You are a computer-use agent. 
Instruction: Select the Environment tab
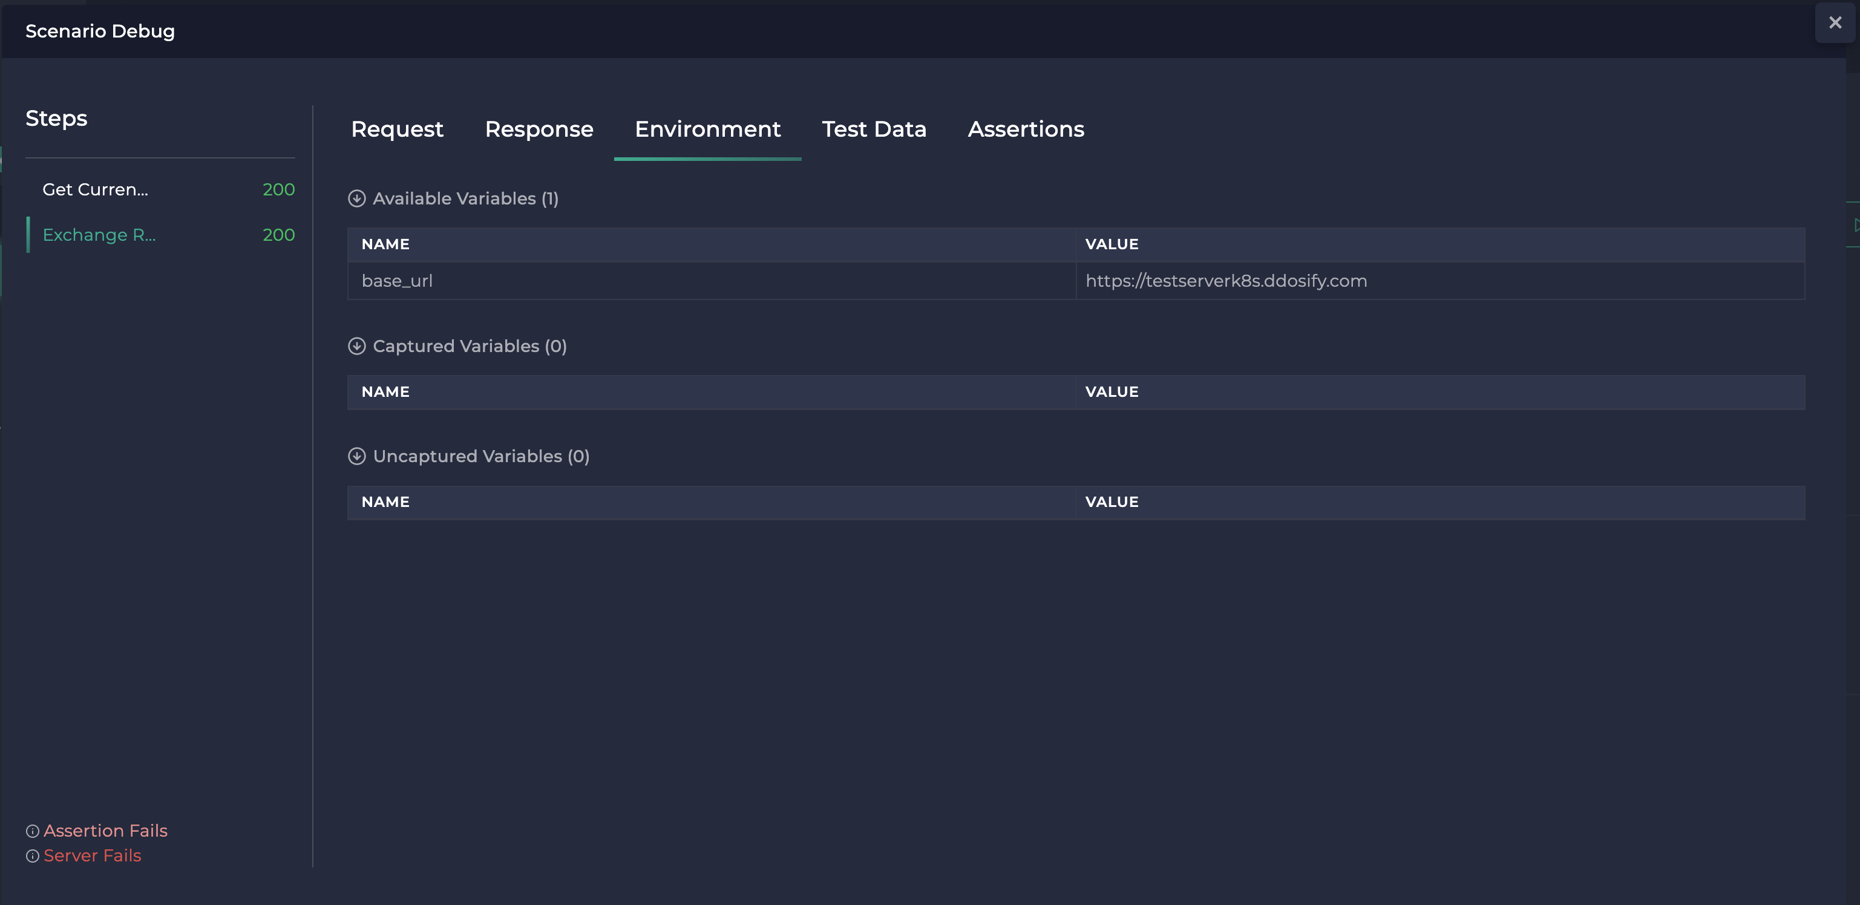tap(707, 129)
